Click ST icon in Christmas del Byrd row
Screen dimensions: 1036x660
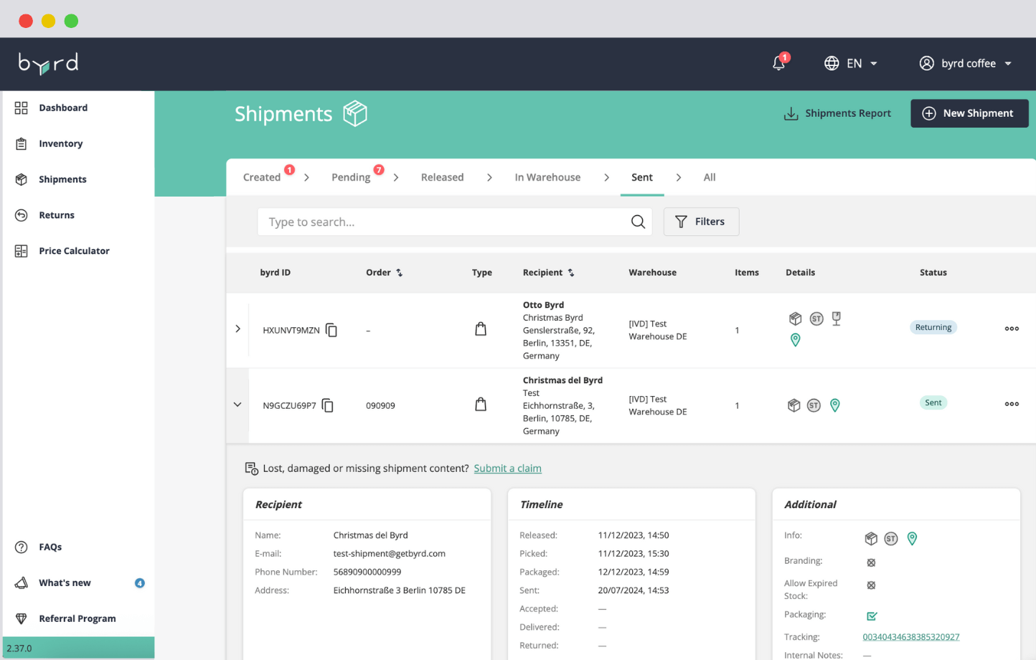click(814, 405)
